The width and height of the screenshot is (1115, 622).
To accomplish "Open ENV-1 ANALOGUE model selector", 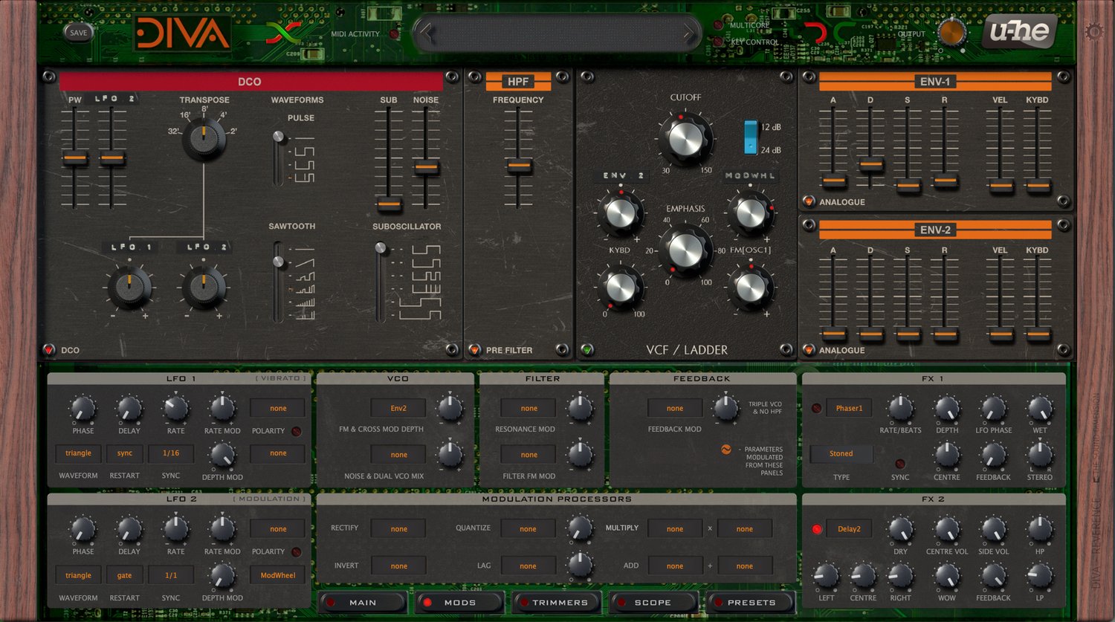I will click(x=809, y=201).
